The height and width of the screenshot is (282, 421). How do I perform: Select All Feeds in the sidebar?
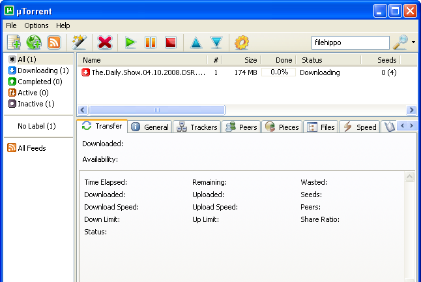tap(27, 148)
